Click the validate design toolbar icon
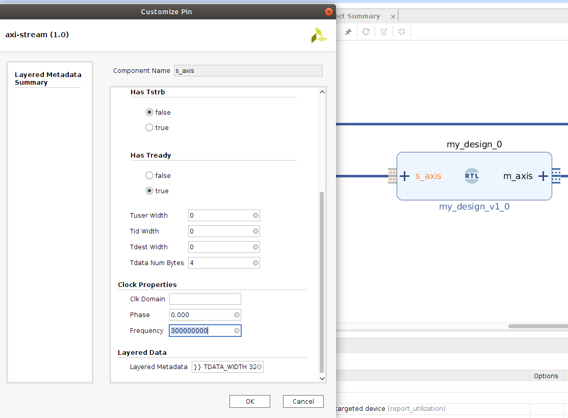The width and height of the screenshot is (568, 418). pos(383,32)
